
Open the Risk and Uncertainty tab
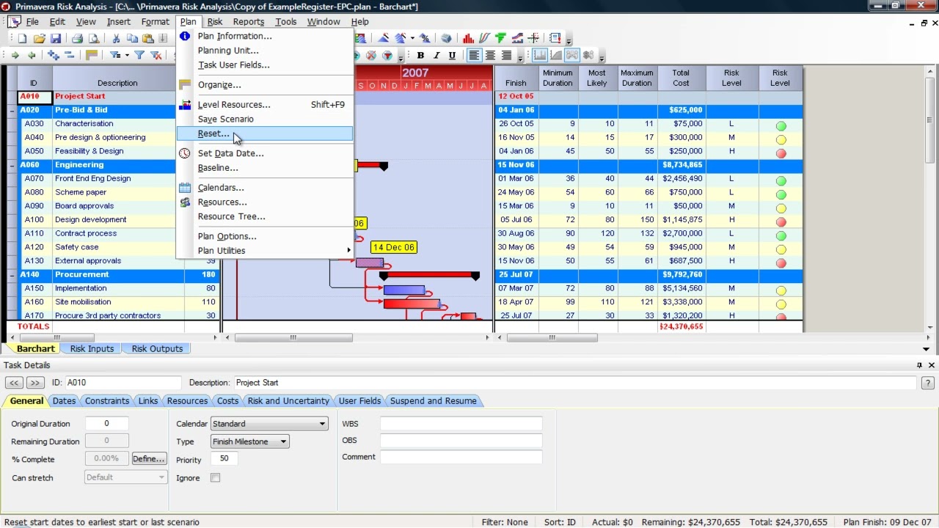pos(288,400)
